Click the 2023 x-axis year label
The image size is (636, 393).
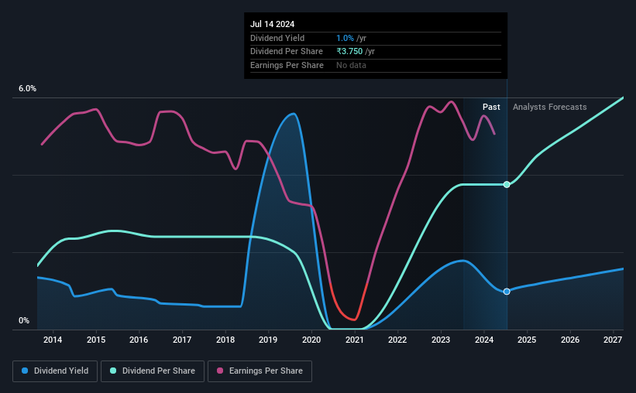point(441,340)
